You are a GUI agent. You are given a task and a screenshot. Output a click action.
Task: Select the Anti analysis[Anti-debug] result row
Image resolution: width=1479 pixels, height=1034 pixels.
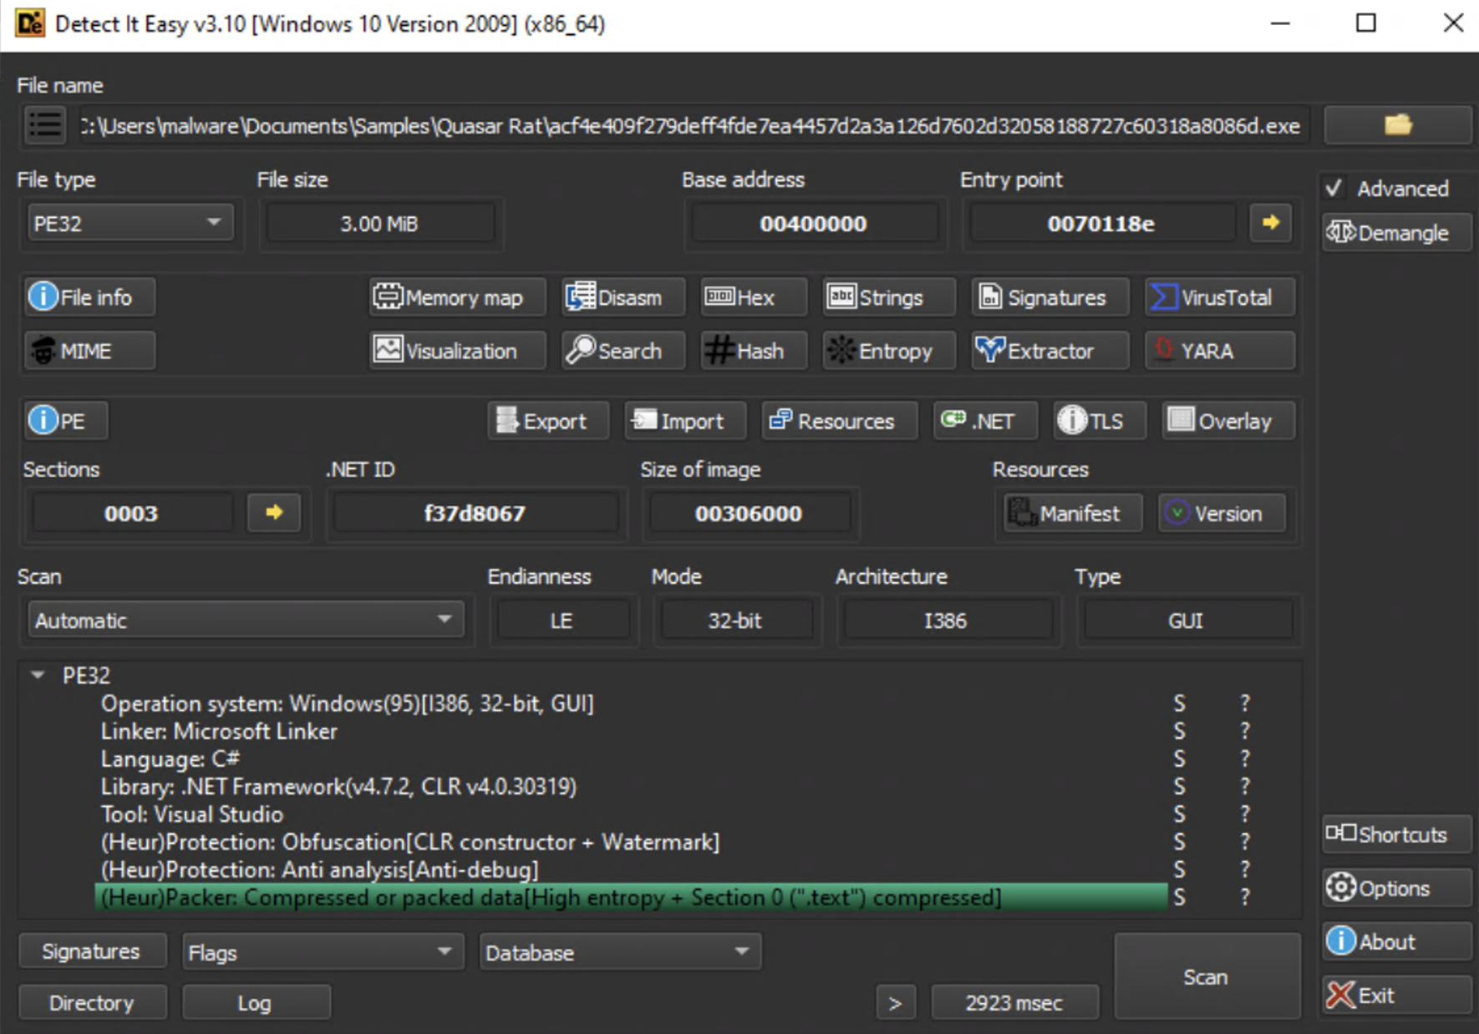click(632, 869)
